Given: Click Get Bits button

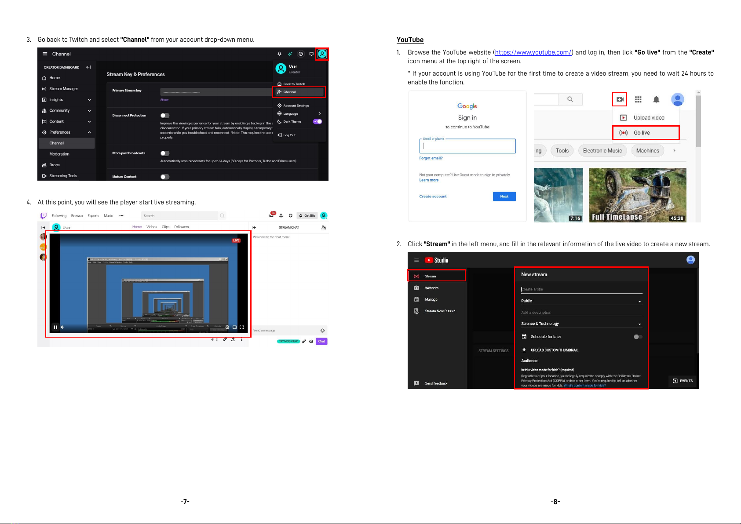Looking at the screenshot, I should click(307, 215).
